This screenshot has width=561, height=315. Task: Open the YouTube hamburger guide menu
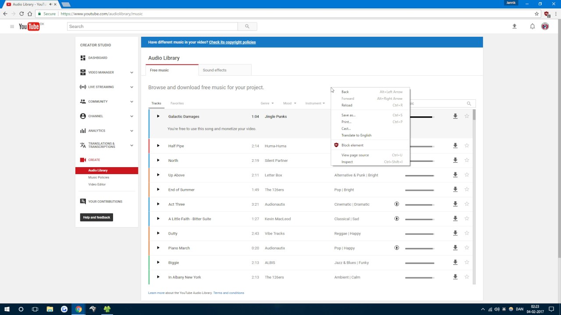[x=12, y=27]
